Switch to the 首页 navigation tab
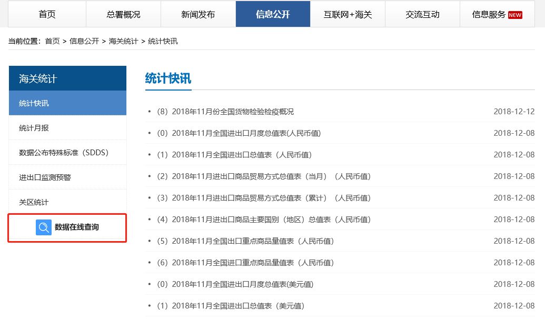This screenshot has height=319, width=545. click(x=46, y=15)
